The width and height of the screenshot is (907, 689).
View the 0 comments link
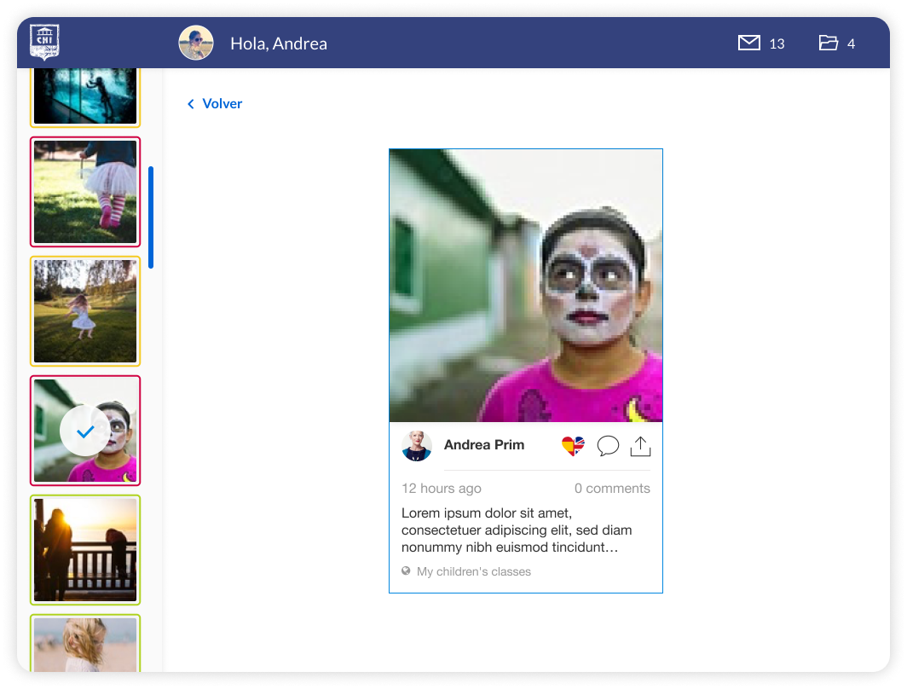[x=612, y=489]
